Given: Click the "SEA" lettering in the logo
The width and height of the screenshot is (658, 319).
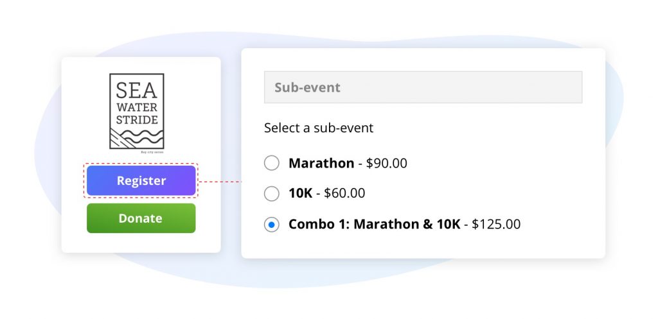Looking at the screenshot, I should click(136, 90).
